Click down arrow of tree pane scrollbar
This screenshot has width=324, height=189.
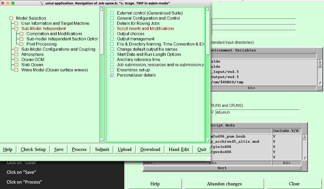click(x=102, y=140)
